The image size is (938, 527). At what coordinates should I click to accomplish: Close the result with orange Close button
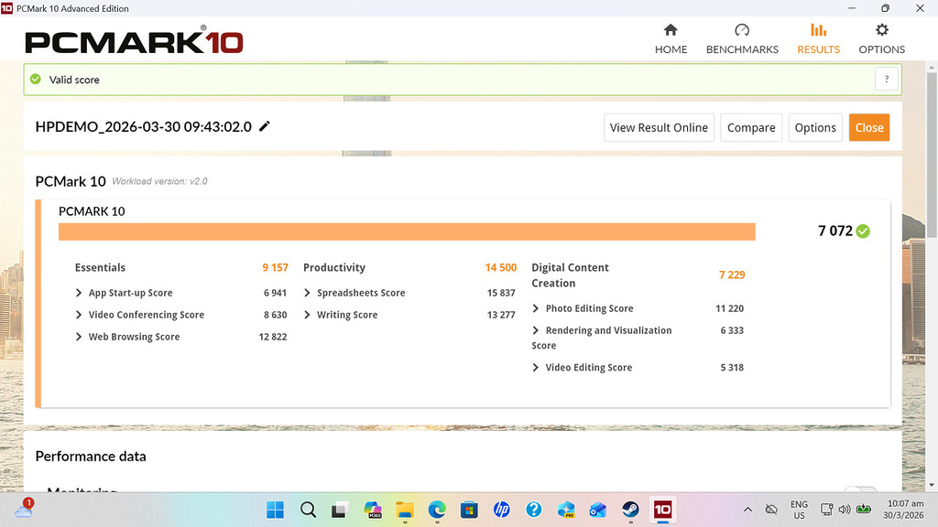point(868,127)
